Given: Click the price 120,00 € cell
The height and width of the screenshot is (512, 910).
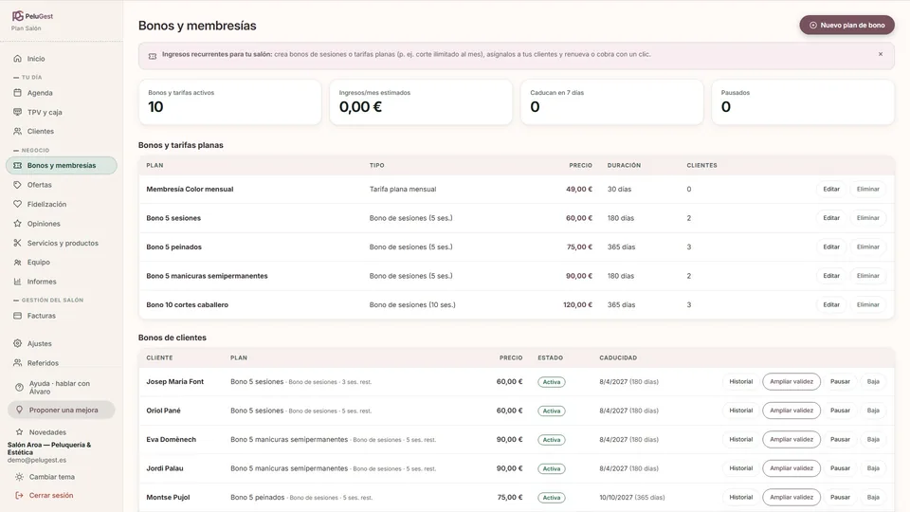Looking at the screenshot, I should coord(577,304).
